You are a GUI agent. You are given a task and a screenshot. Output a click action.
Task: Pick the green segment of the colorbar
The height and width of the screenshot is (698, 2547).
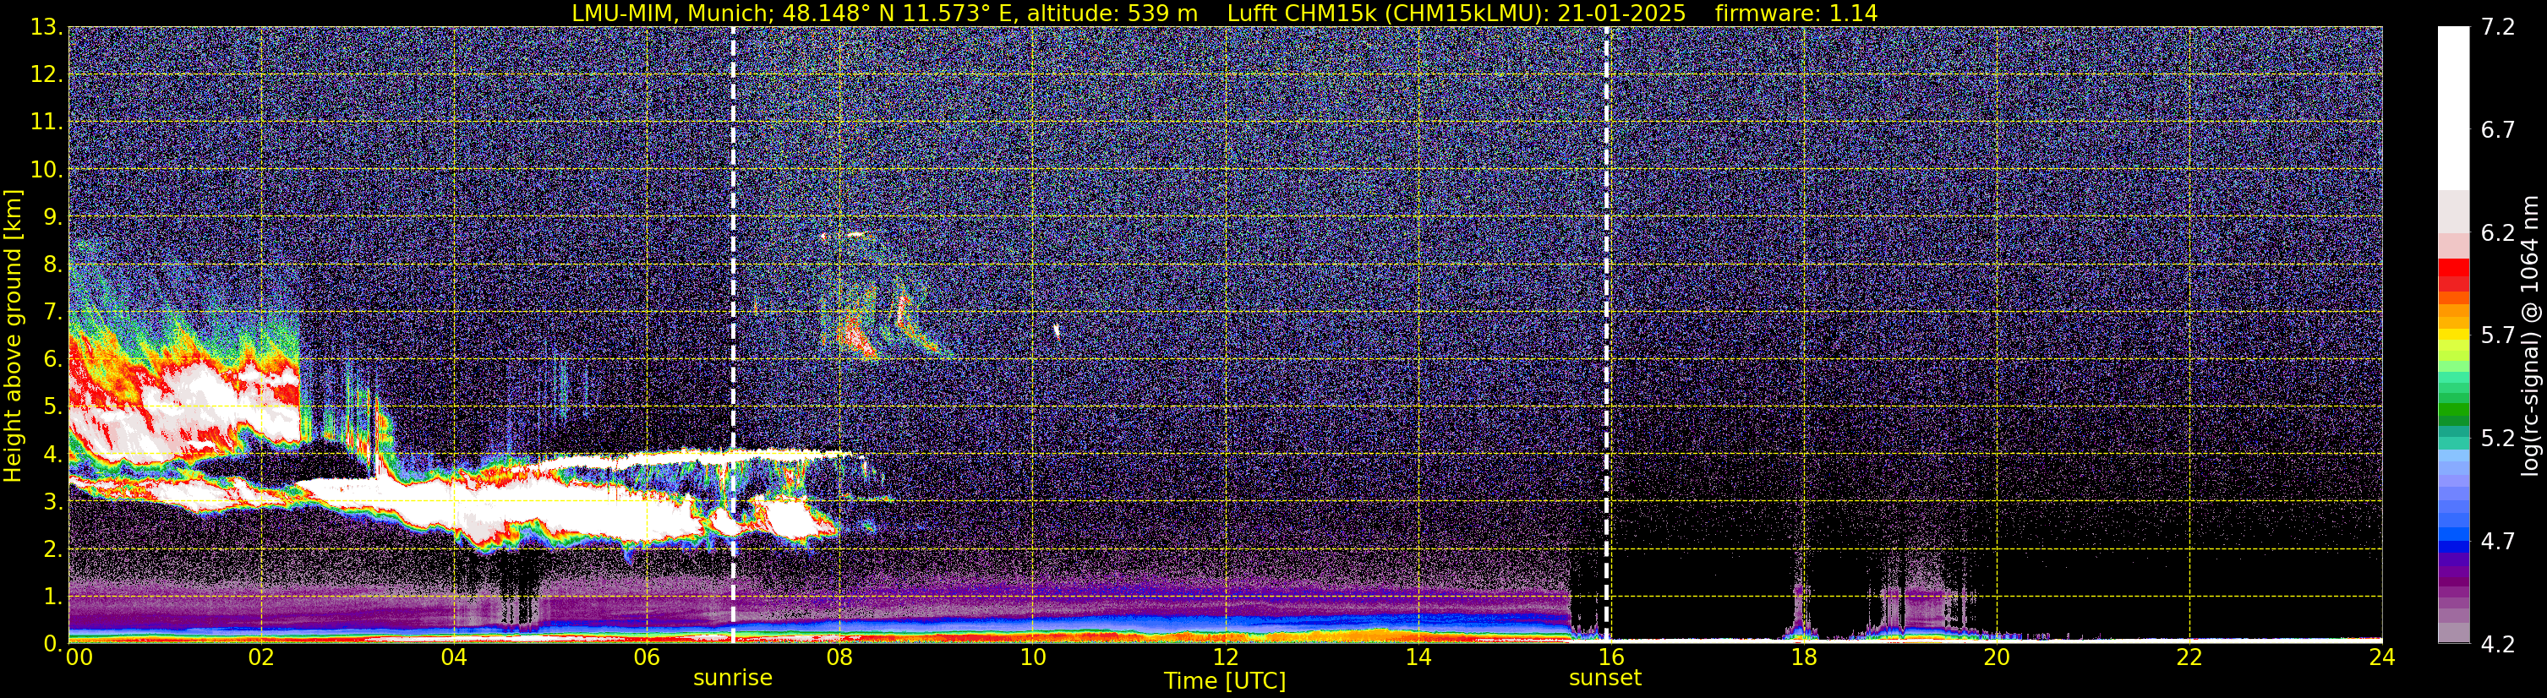click(x=2453, y=411)
